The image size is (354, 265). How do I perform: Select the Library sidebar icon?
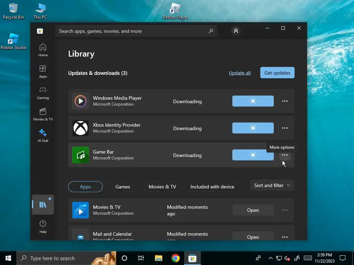[43, 205]
